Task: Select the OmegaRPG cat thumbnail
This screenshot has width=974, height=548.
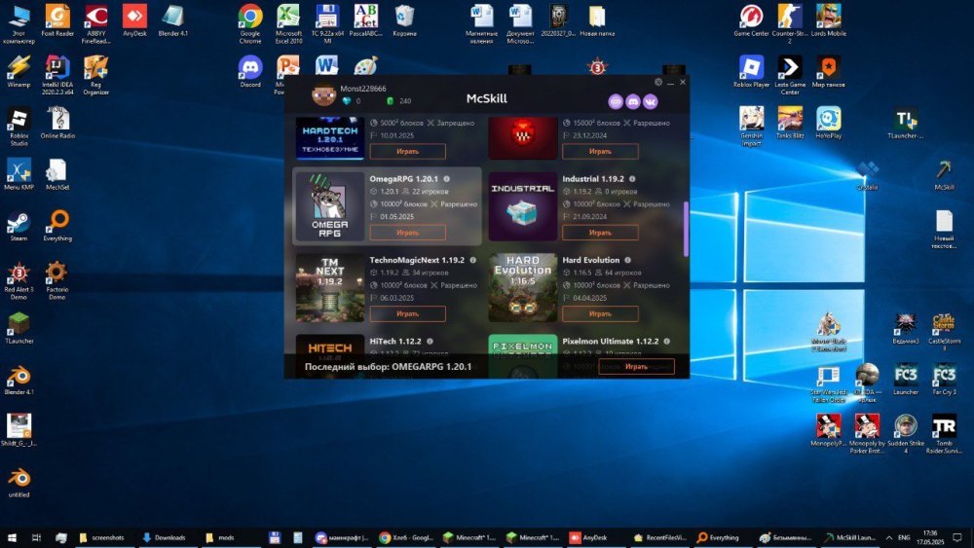Action: [330, 206]
